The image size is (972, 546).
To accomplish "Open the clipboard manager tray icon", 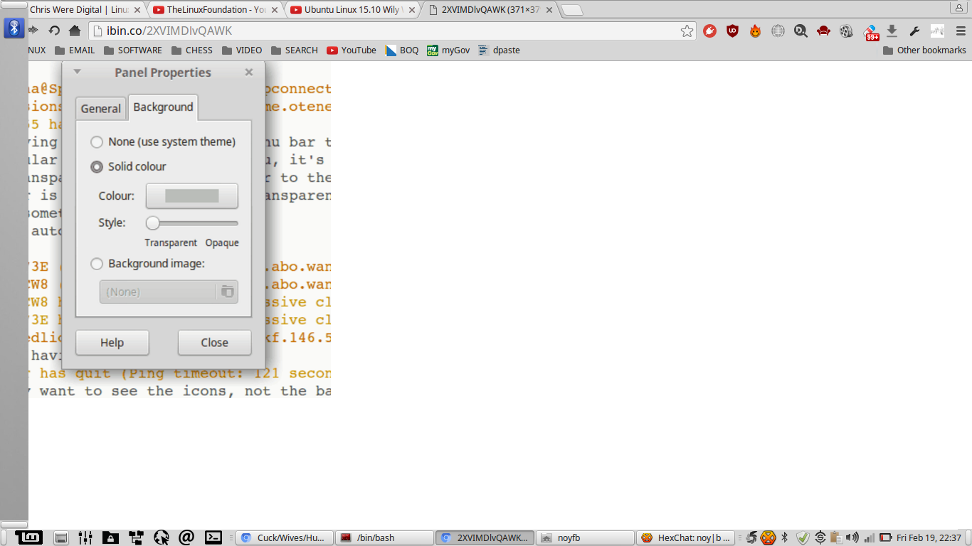I will click(836, 538).
